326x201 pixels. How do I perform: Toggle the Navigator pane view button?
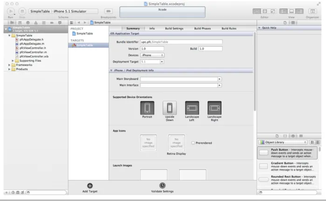point(284,11)
